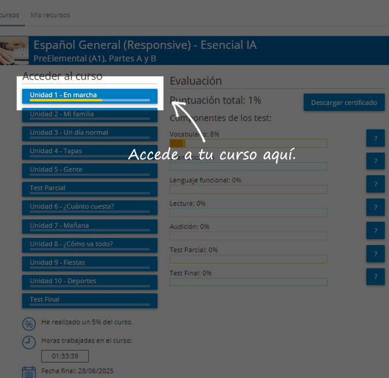Viewport: 389px width, 378px height.
Task: Click the Descargar certificado button
Action: tap(344, 102)
